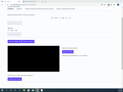
Task: Click Chapter 6: Polynomials And Polynomial Functions
Action: (x=39, y=9)
